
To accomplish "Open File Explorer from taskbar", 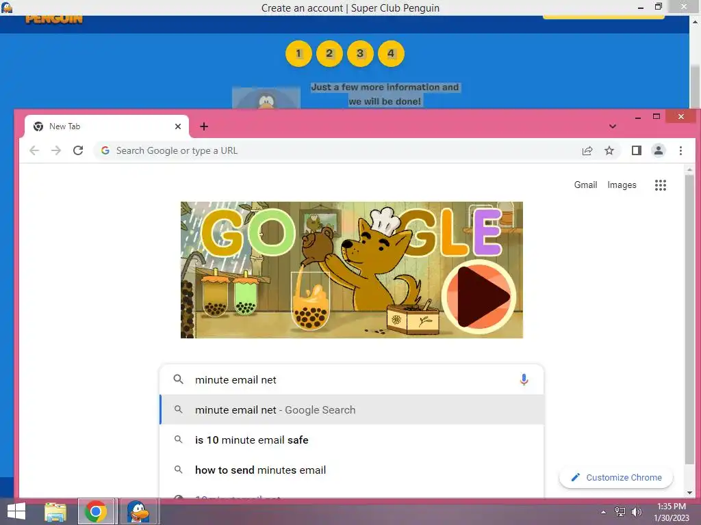I will (x=55, y=511).
